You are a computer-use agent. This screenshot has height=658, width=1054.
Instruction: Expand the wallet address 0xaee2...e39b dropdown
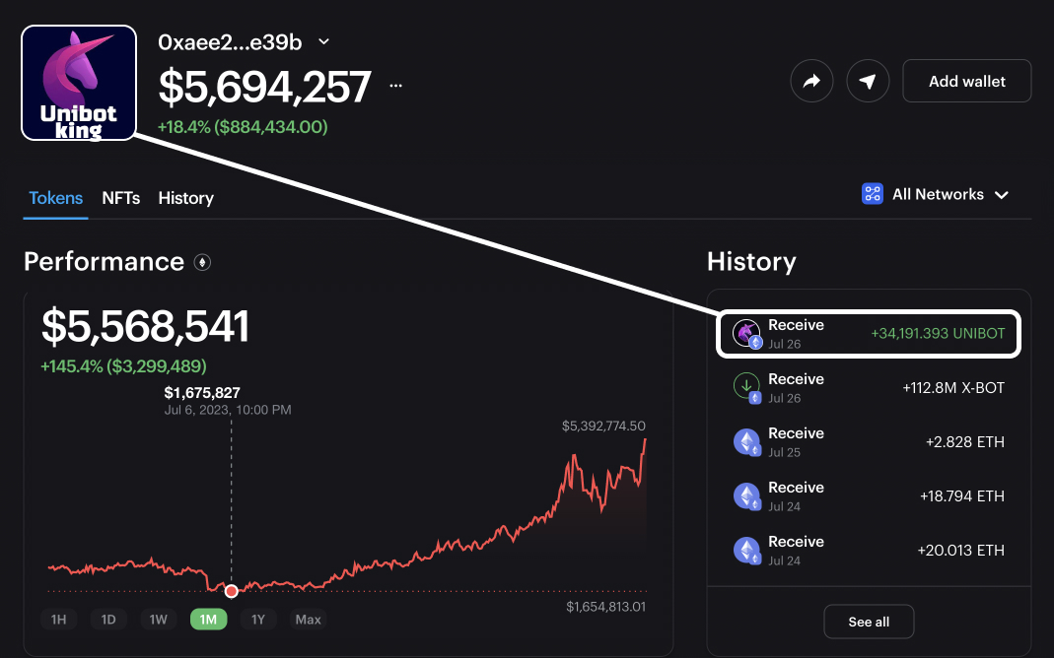tap(323, 41)
